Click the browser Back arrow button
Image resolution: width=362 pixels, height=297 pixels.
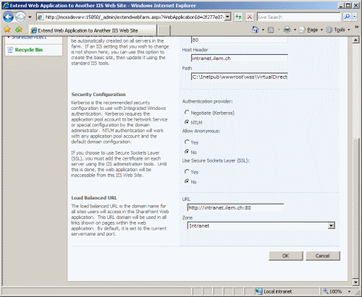(x=9, y=17)
